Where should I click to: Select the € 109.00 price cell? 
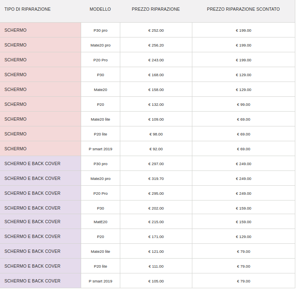[x=156, y=119]
